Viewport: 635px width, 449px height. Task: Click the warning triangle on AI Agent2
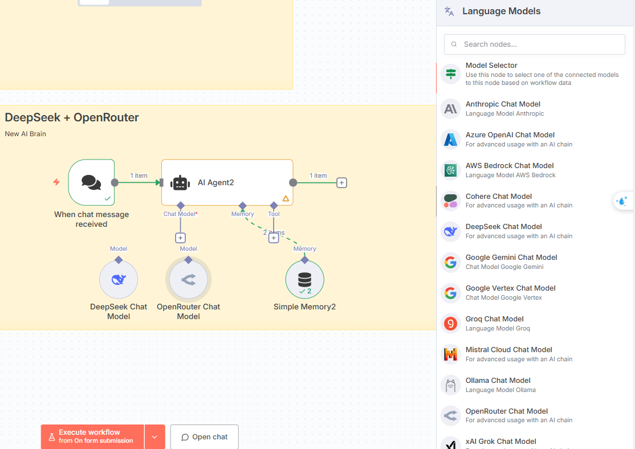click(x=286, y=198)
